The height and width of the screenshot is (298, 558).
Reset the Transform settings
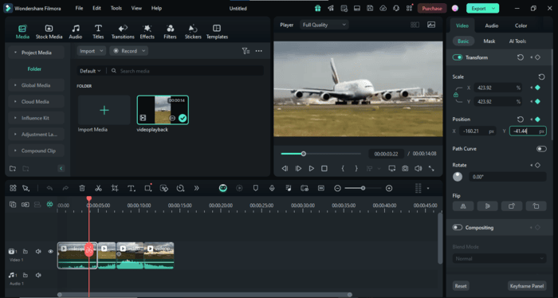pos(521,57)
